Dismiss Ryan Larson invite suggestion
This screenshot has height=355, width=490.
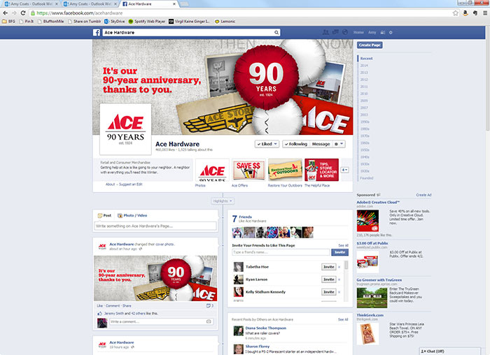pos(339,280)
